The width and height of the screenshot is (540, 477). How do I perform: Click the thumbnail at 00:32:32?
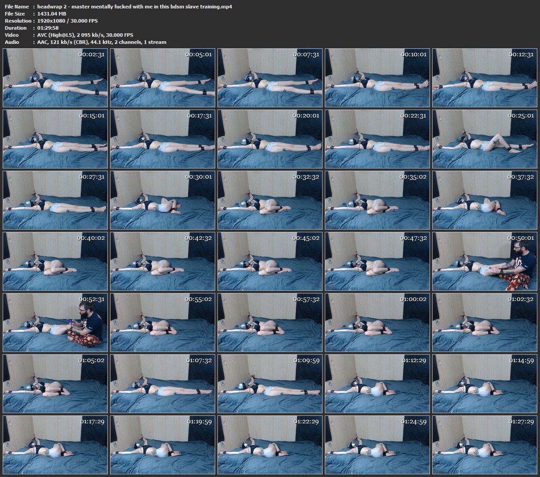[x=270, y=200]
